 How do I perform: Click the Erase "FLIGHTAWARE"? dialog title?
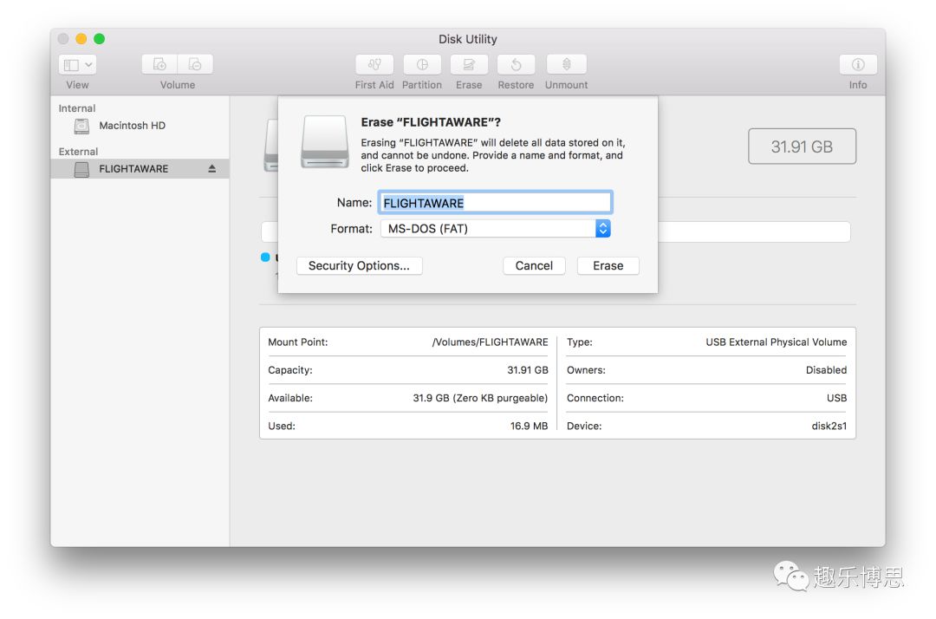click(431, 122)
